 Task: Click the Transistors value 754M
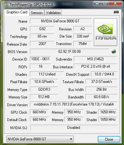point(83,44)
